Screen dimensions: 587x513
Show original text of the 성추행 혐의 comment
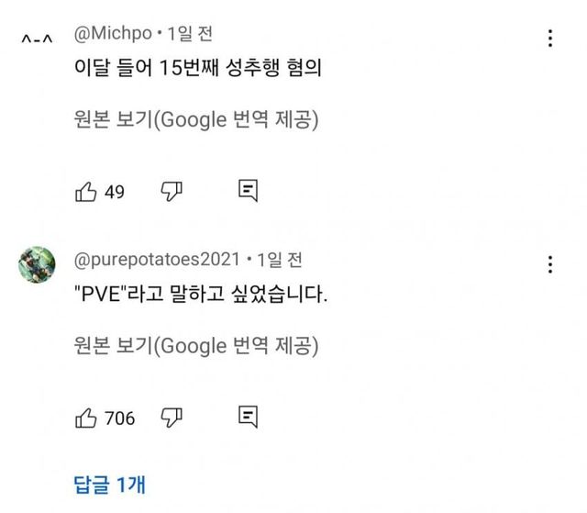tap(196, 120)
